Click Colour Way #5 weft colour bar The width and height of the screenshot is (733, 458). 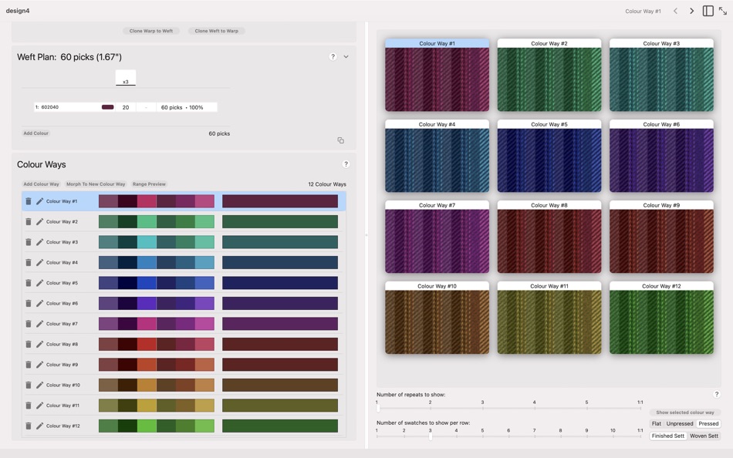pos(280,283)
